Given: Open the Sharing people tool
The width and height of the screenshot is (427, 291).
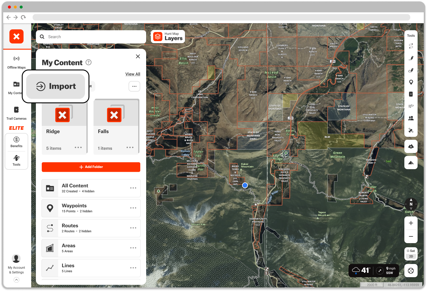Looking at the screenshot, I should tap(411, 118).
